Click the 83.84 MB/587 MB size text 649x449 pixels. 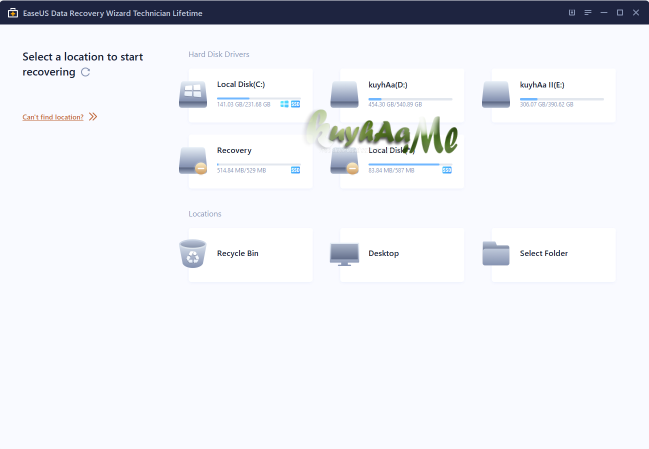391,170
